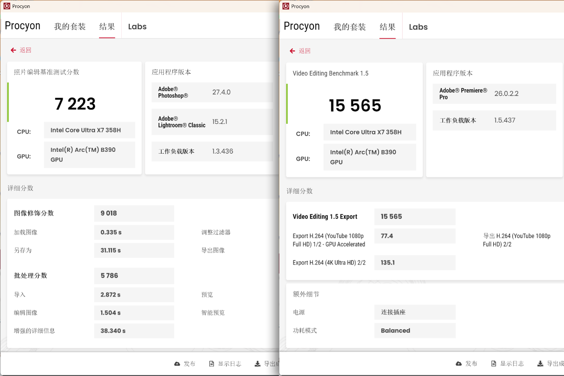Click 导出图像 label
Image resolution: width=564 pixels, height=376 pixels.
pos(213,250)
